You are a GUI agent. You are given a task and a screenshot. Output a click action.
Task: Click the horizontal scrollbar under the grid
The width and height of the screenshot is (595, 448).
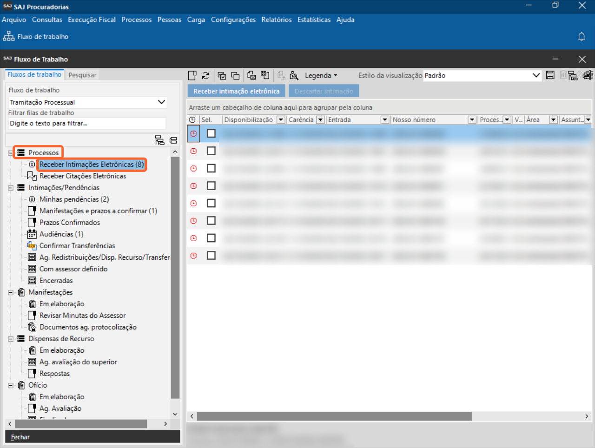(334, 416)
